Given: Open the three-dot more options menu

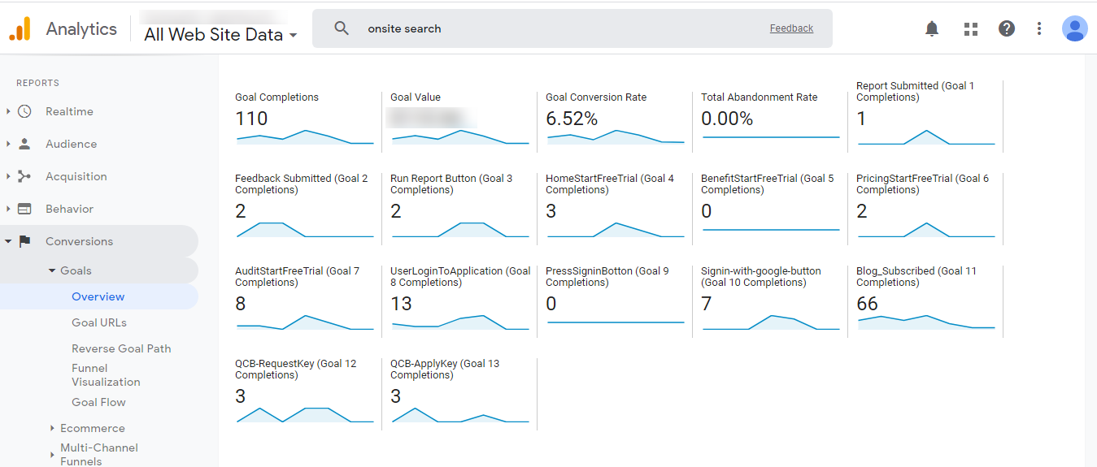Looking at the screenshot, I should click(x=1038, y=28).
